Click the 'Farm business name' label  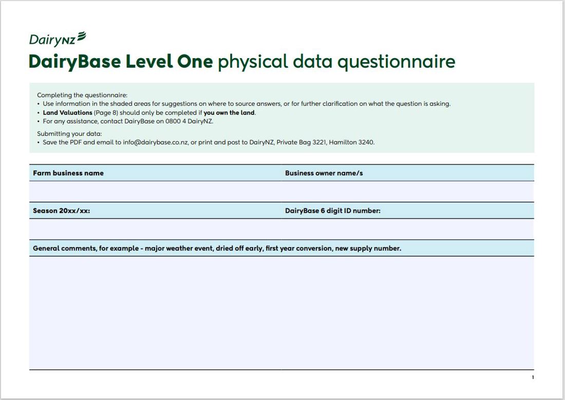click(x=68, y=173)
